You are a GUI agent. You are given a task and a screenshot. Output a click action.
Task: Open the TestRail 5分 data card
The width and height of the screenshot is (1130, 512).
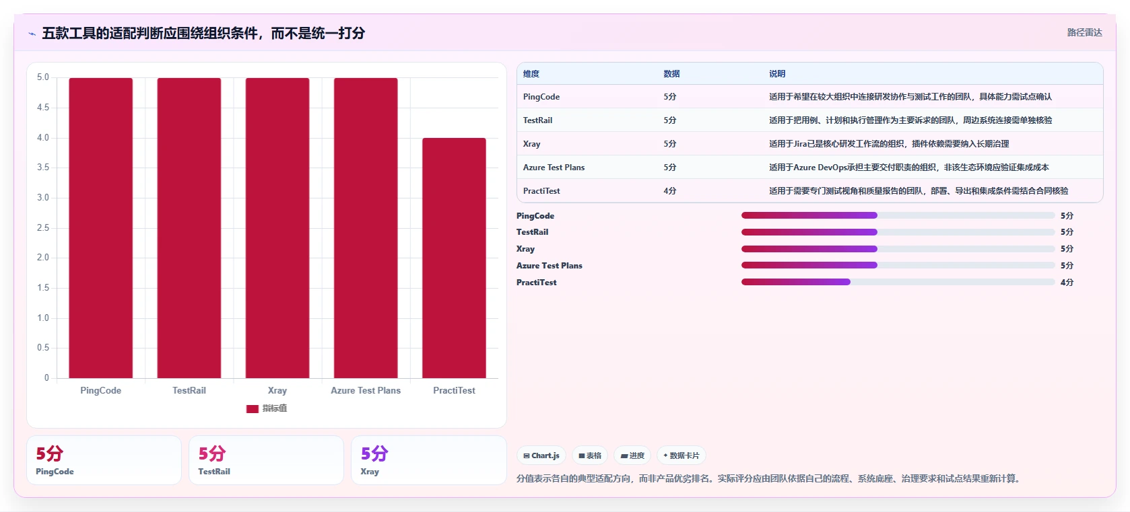tap(266, 460)
